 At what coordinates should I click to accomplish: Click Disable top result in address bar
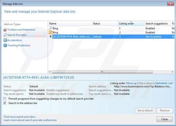click(x=65, y=94)
